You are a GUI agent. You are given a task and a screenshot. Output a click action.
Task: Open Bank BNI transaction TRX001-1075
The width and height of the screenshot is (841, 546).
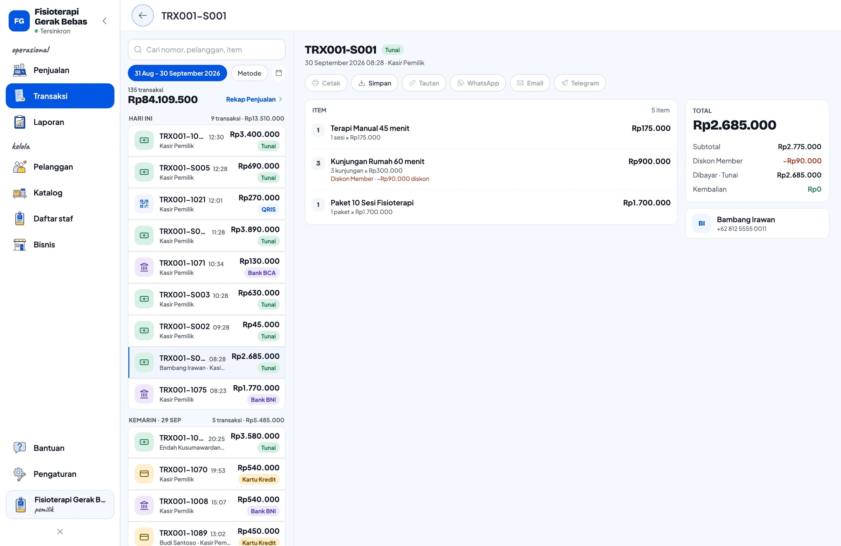[x=207, y=394]
